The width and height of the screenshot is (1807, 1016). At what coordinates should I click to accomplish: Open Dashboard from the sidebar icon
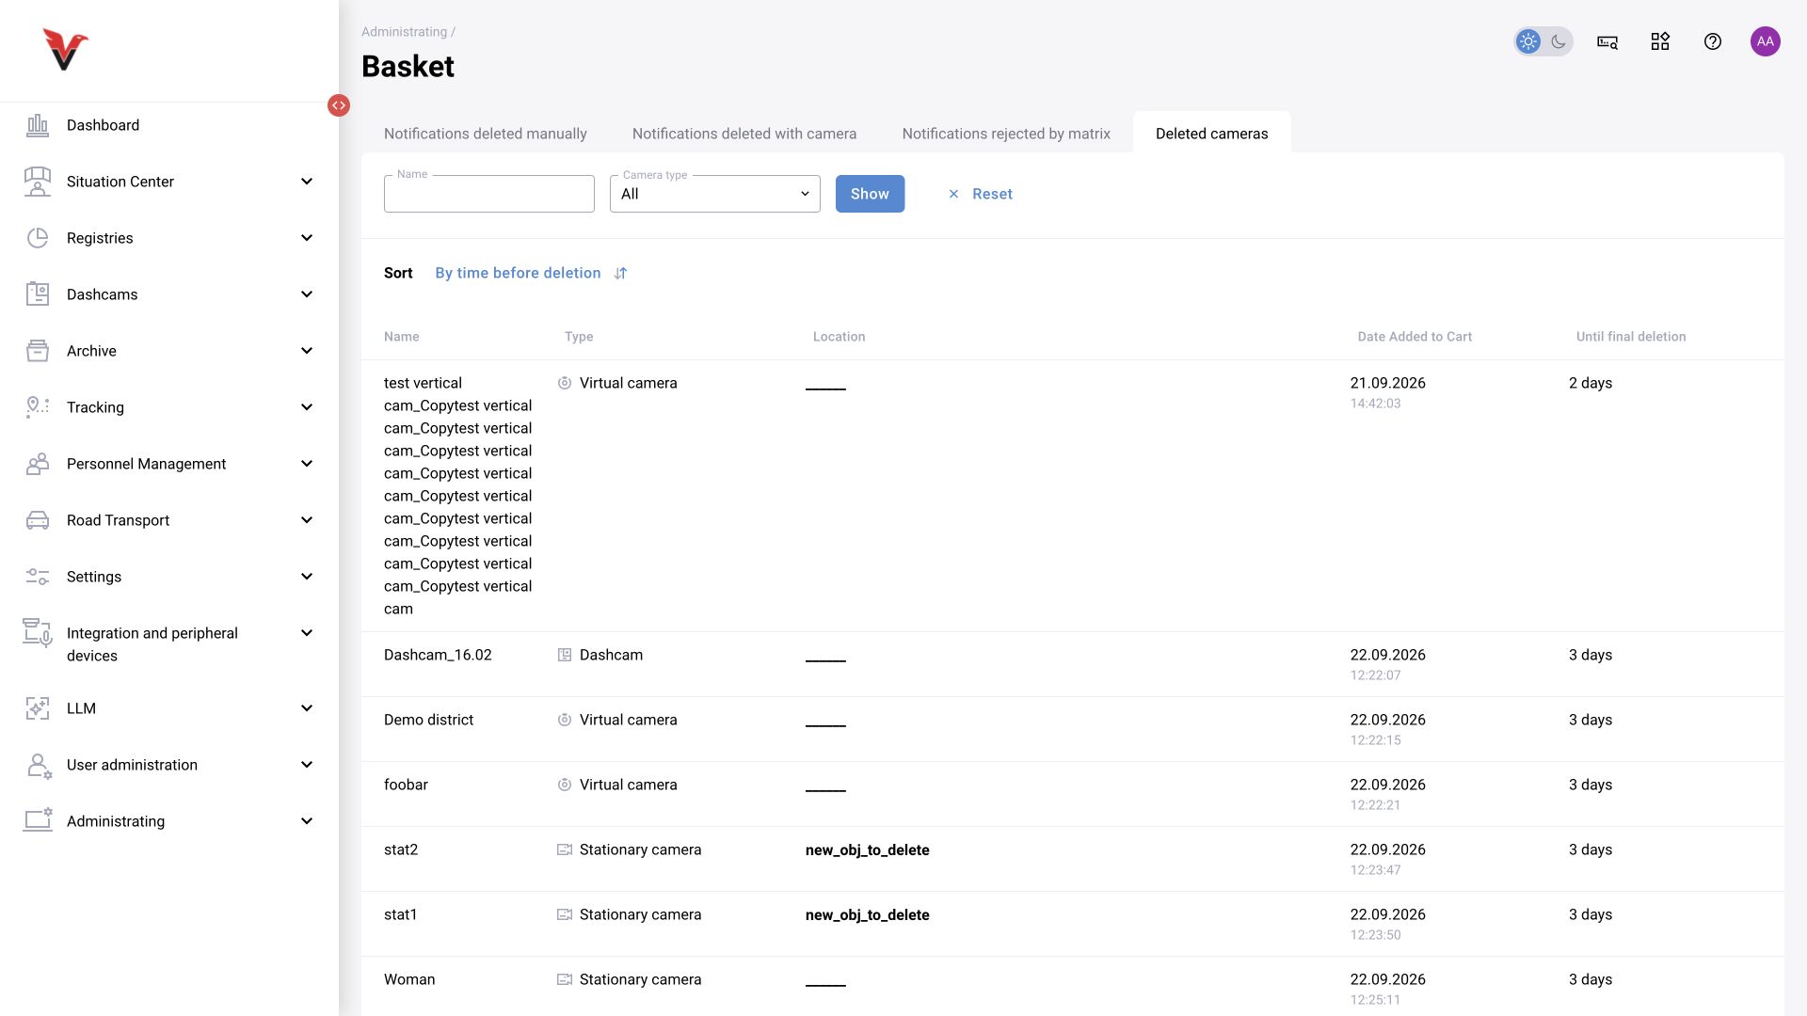[x=38, y=125]
